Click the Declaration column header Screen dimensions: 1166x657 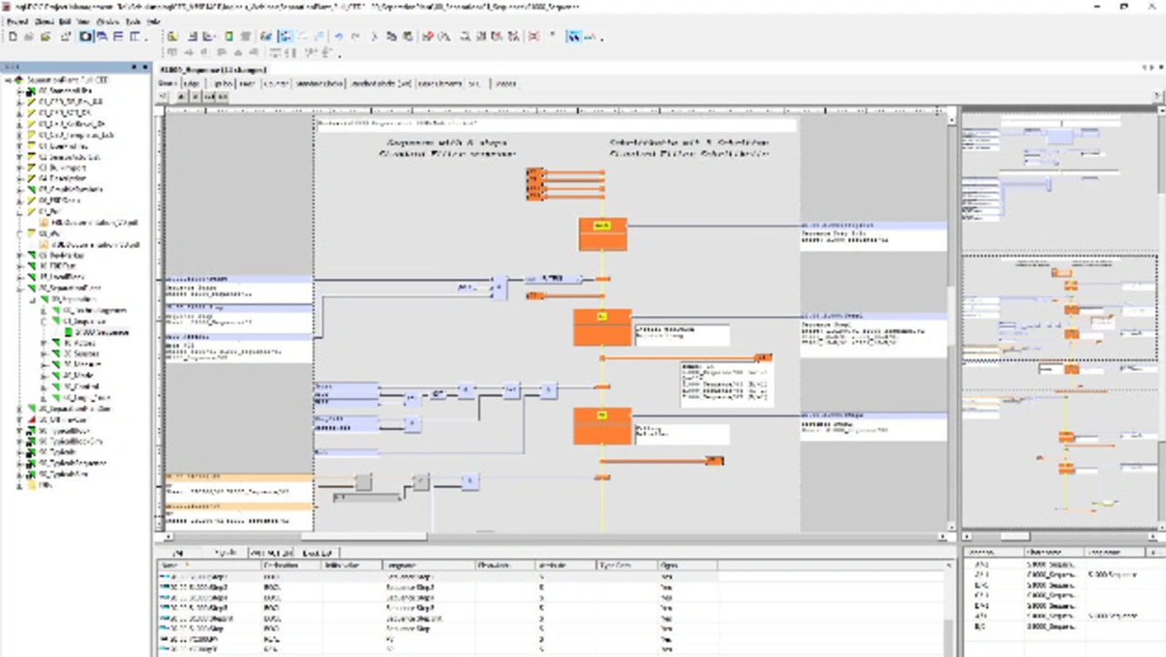(281, 565)
